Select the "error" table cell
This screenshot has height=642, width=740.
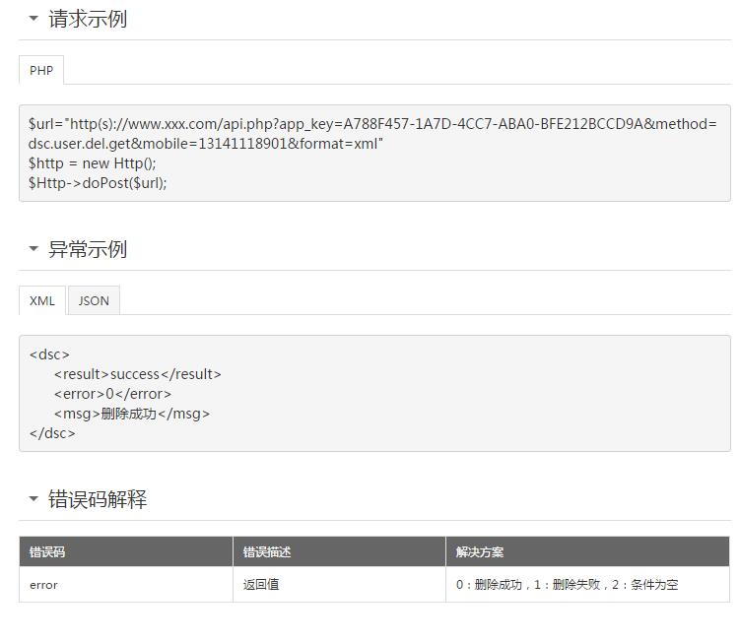click(44, 585)
